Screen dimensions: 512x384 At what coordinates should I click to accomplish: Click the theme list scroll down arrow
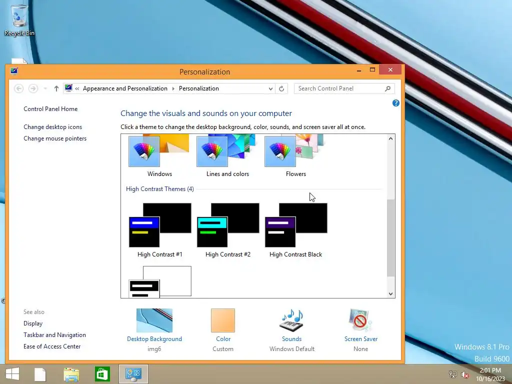pos(390,293)
